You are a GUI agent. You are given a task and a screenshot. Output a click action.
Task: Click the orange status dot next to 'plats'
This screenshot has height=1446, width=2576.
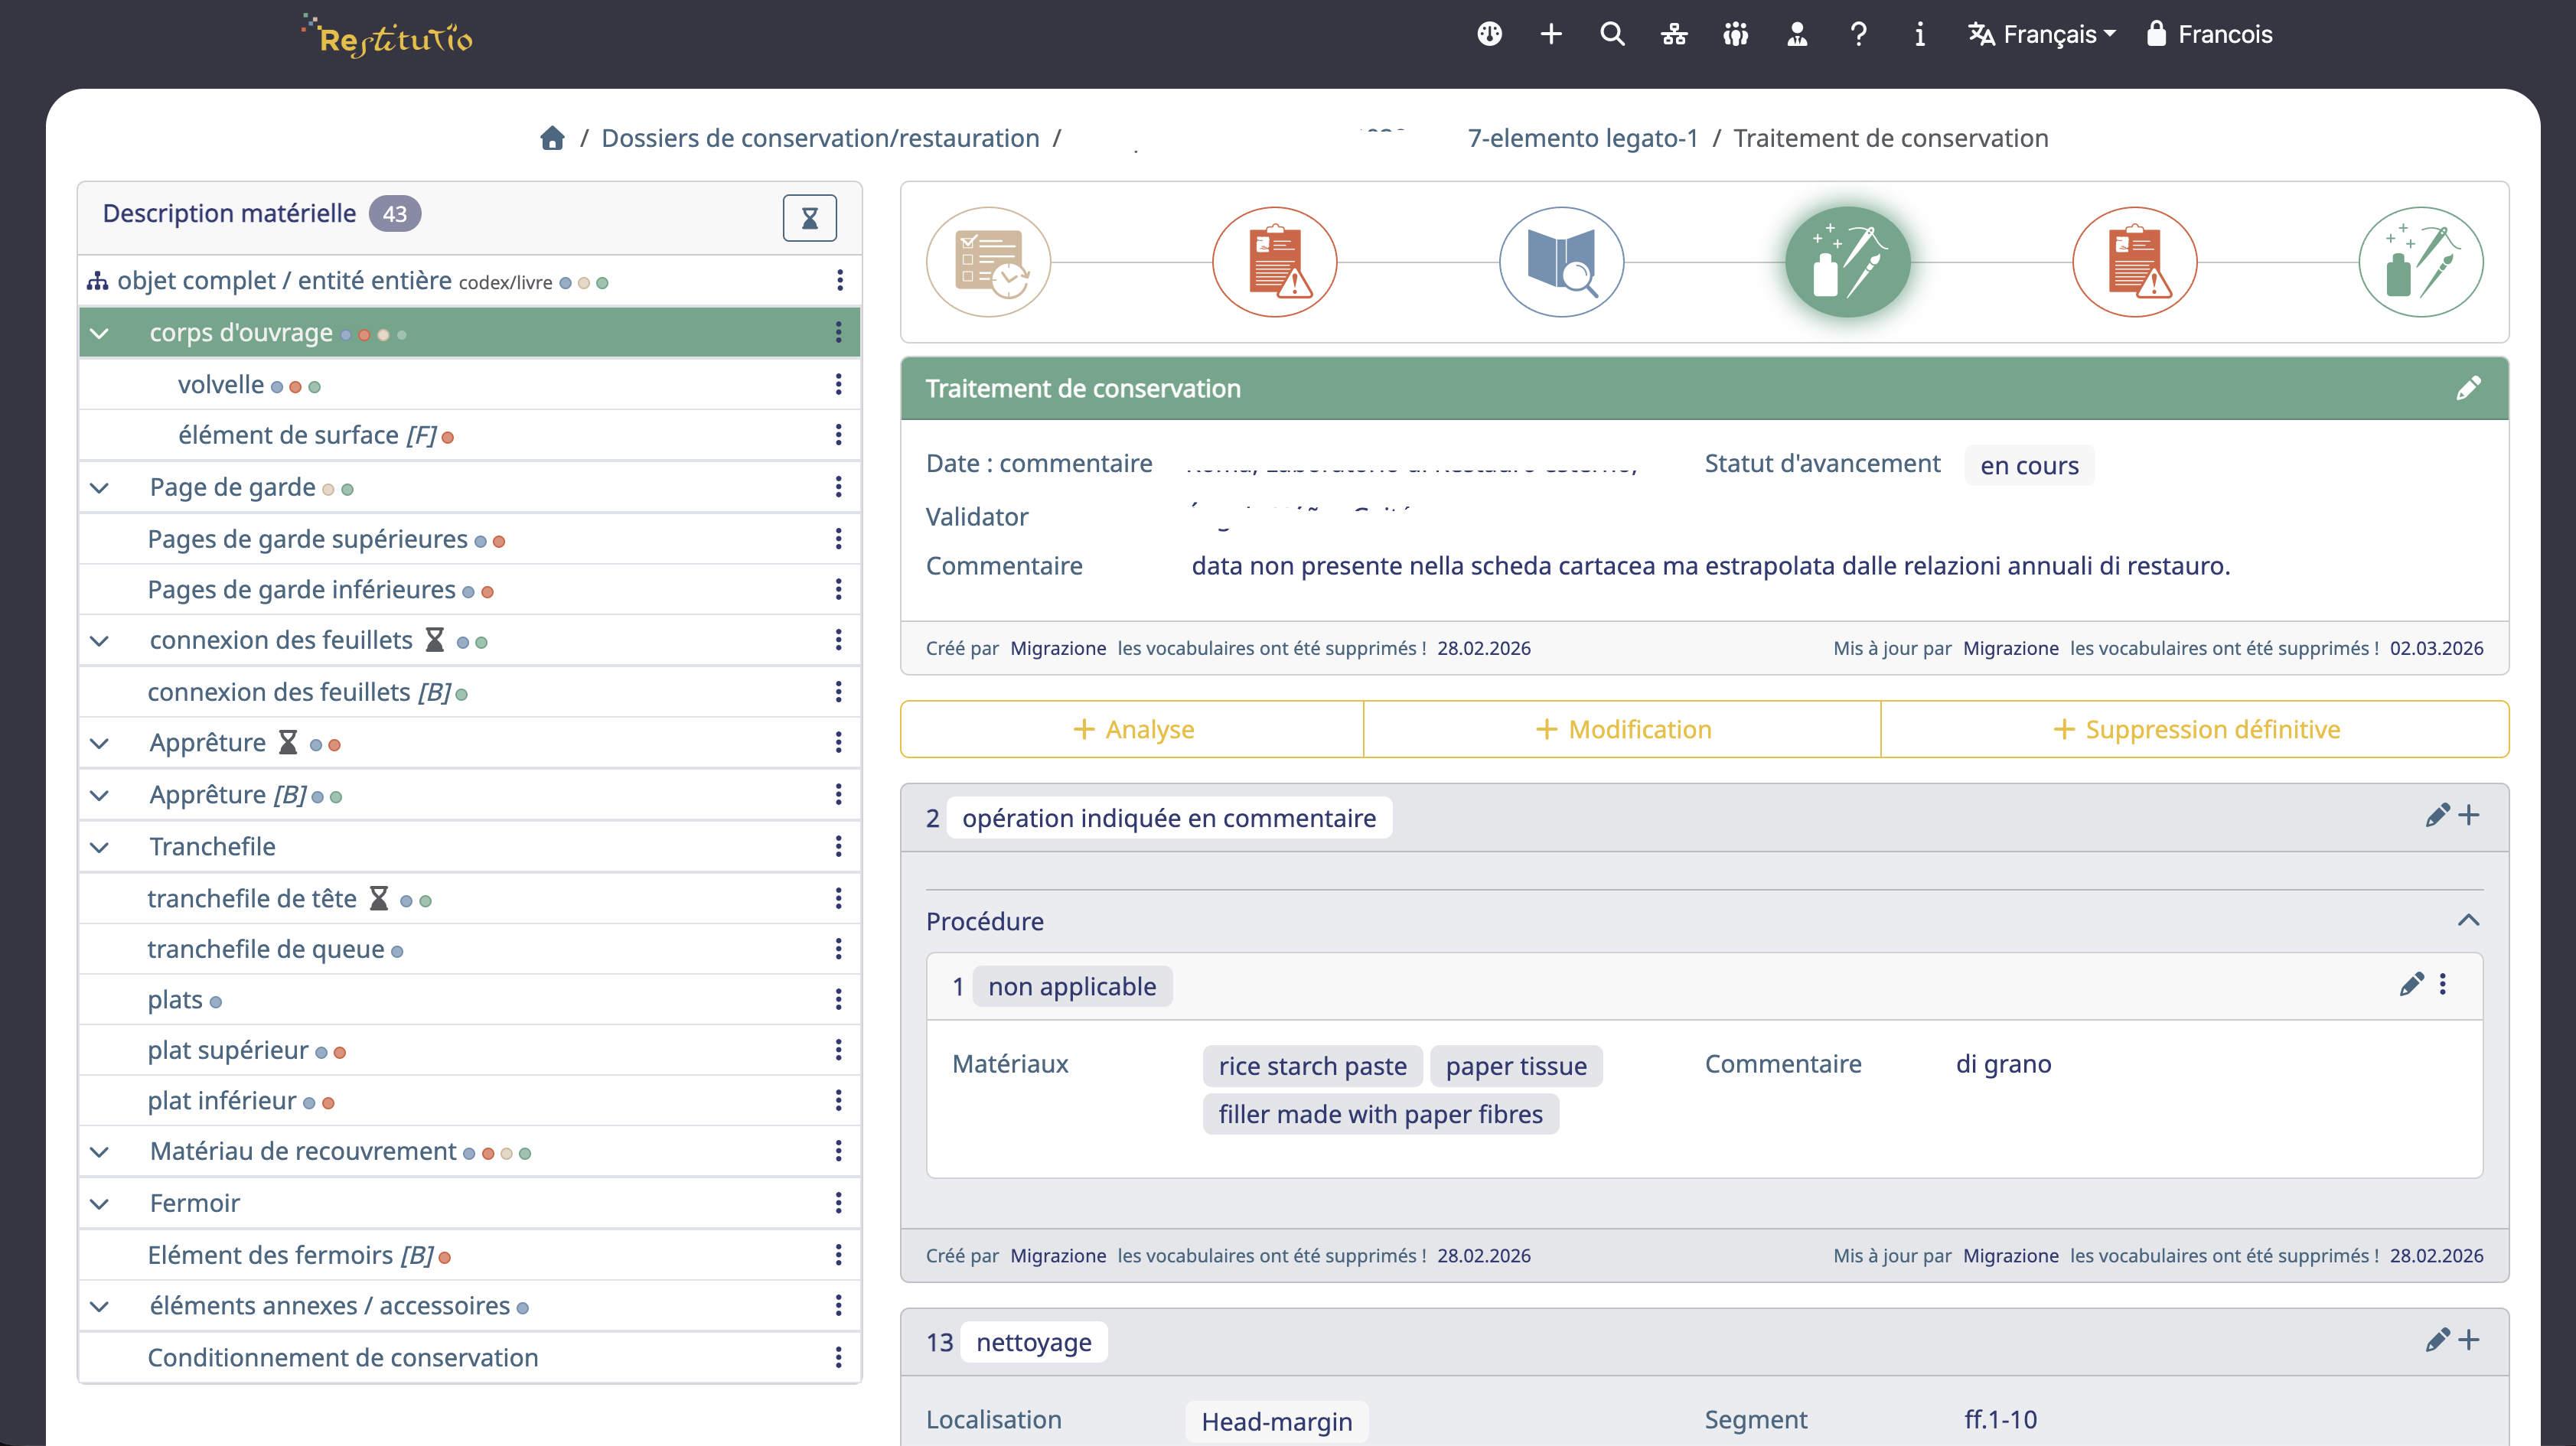216,1001
